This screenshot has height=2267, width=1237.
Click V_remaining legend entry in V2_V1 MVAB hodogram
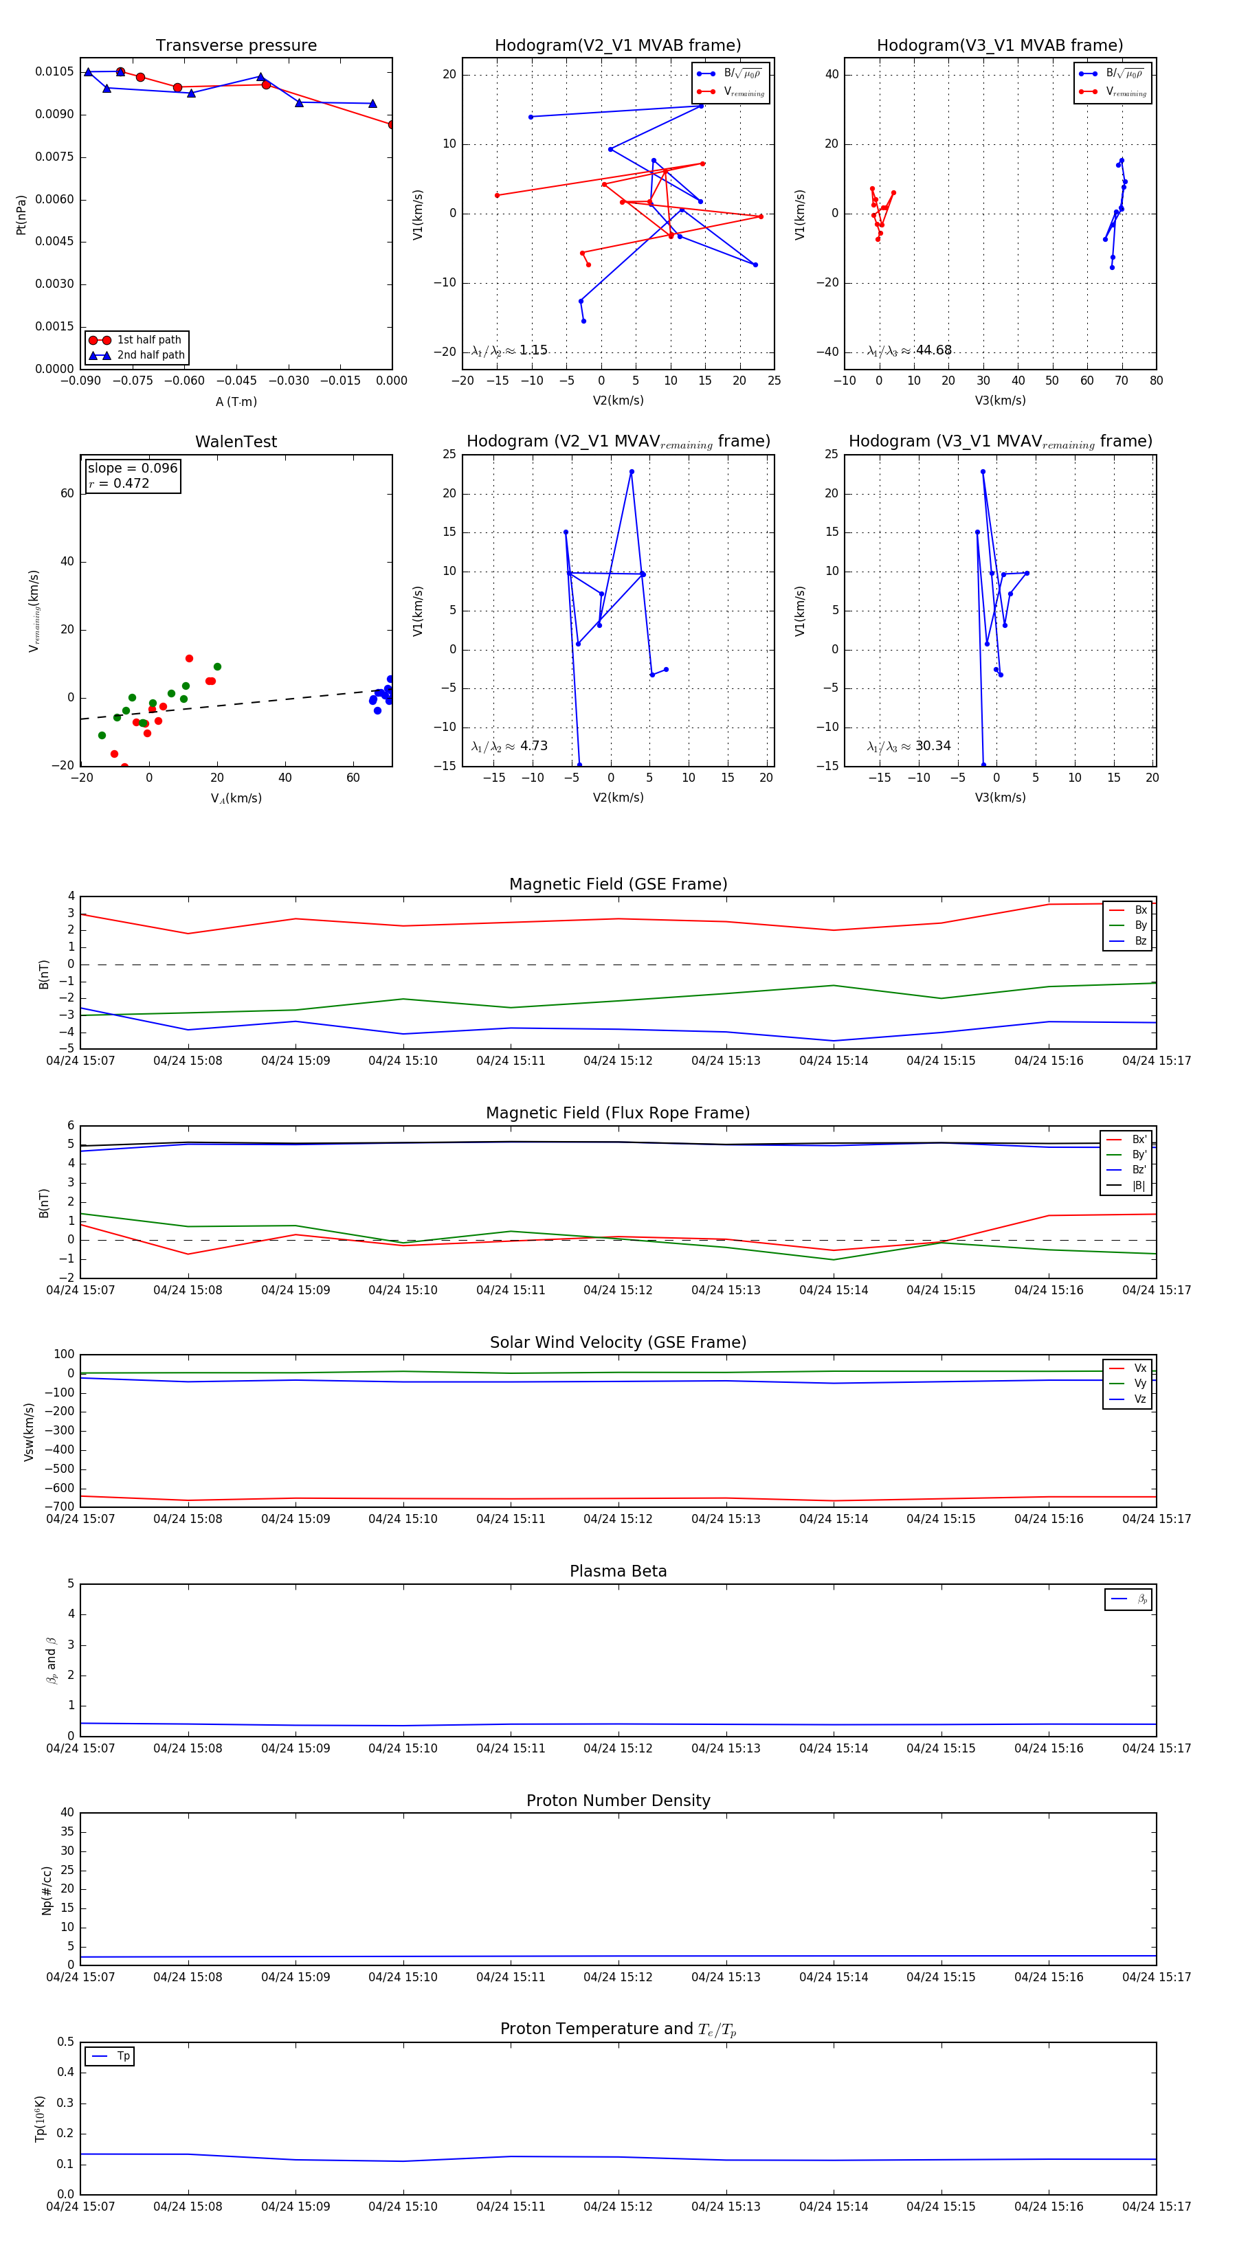pos(731,91)
